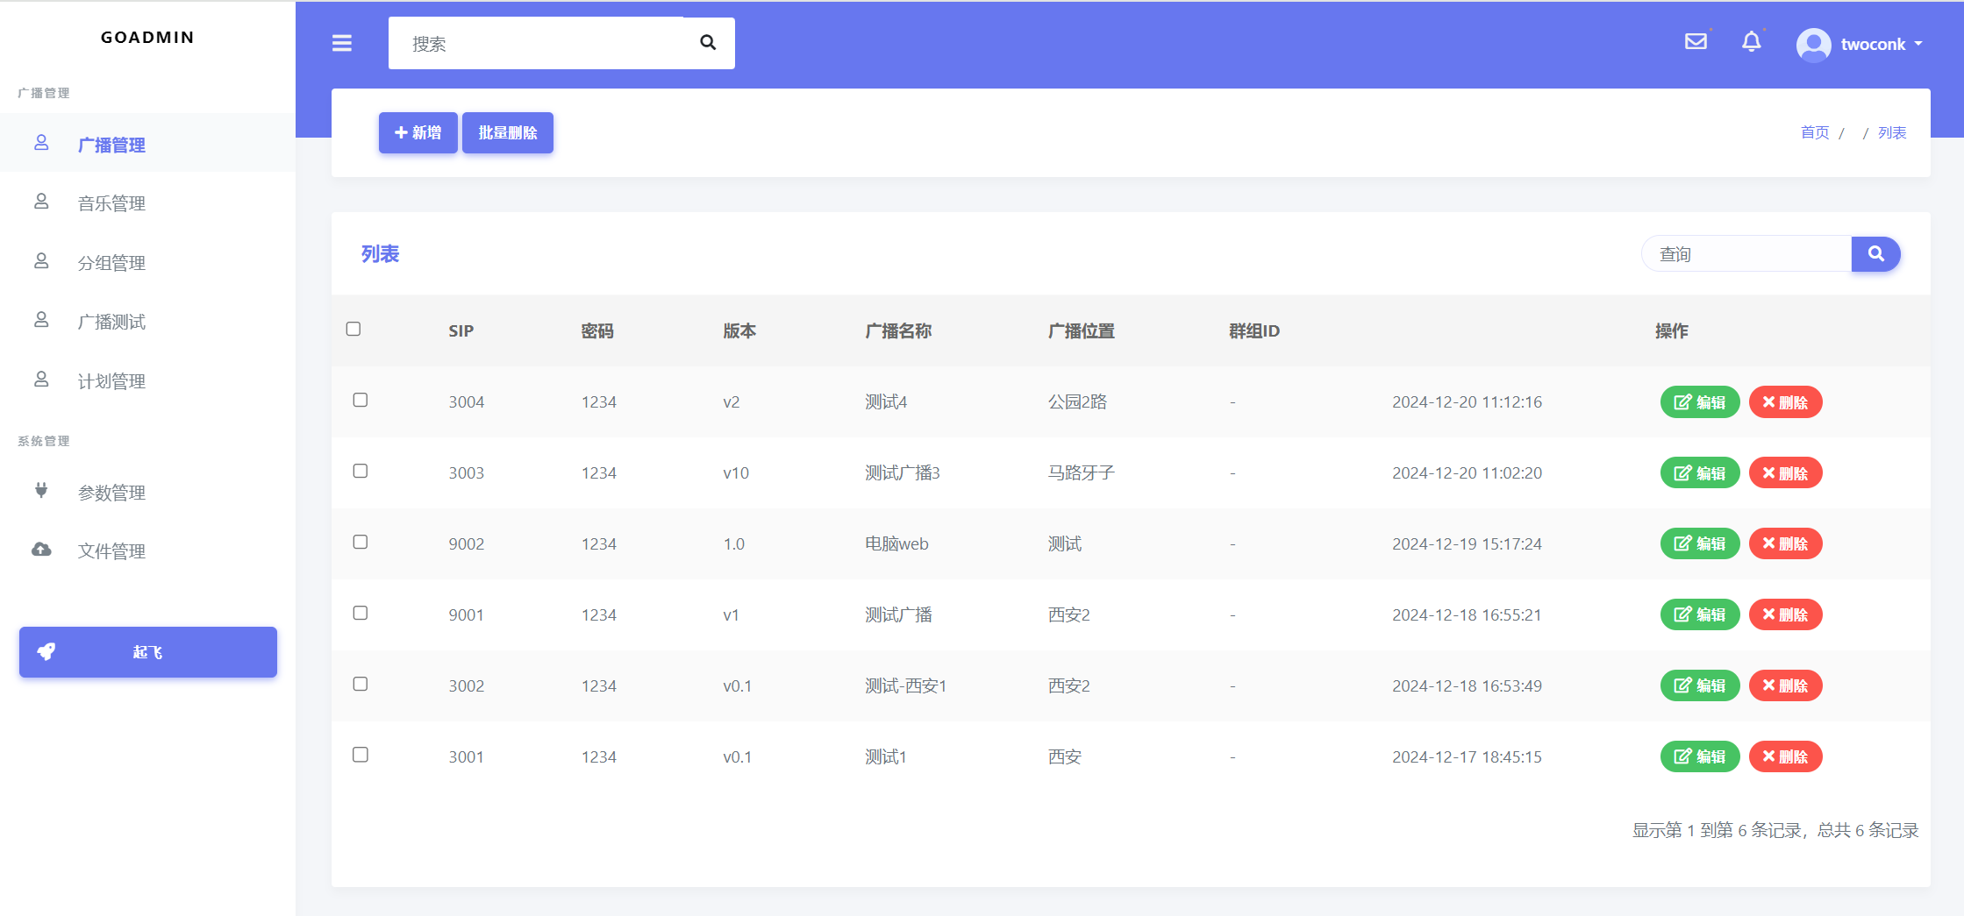
Task: Select the rocket icon next to 起飞
Action: coord(46,651)
